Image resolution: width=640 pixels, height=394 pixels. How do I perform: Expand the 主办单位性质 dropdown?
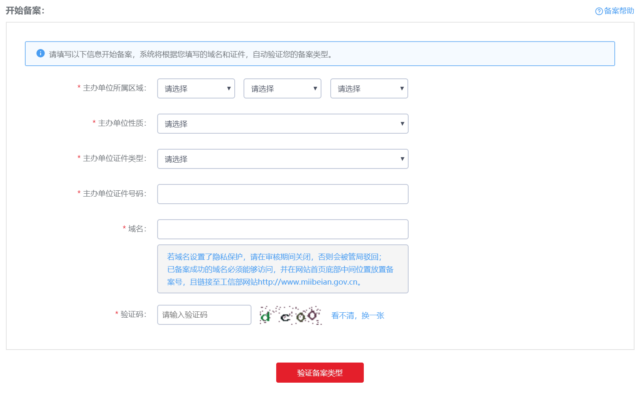282,124
